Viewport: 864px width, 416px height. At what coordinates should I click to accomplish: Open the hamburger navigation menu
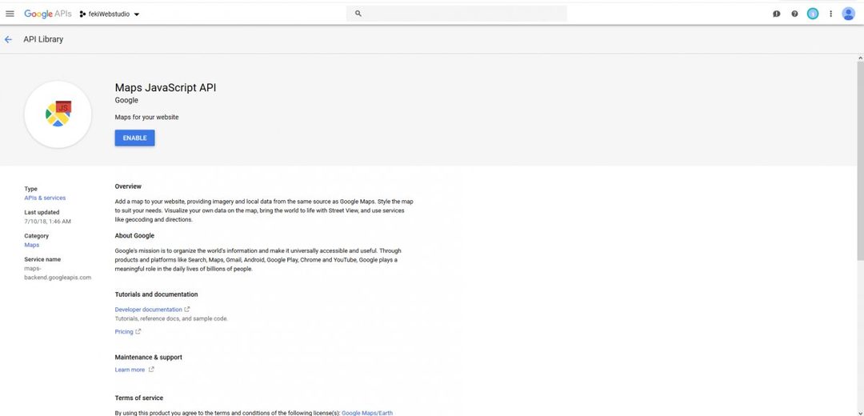tap(10, 14)
